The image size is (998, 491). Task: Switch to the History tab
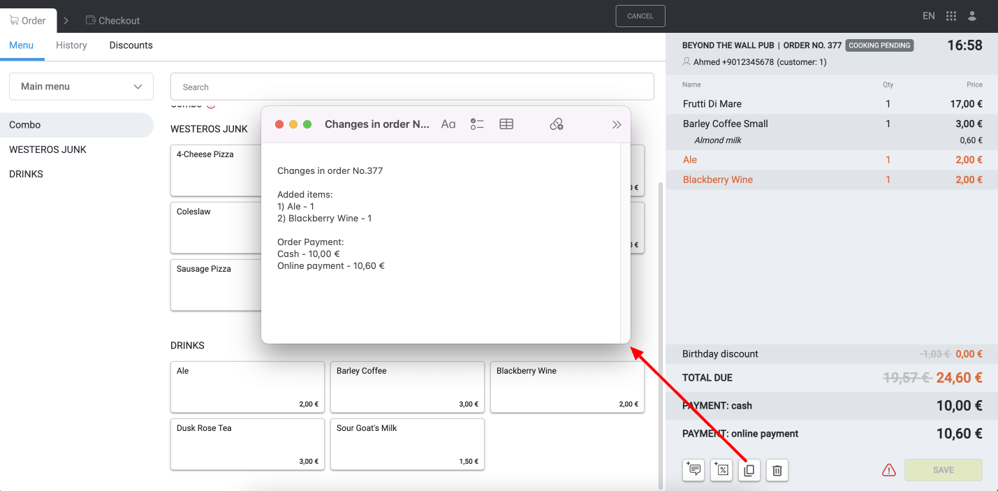(x=71, y=45)
